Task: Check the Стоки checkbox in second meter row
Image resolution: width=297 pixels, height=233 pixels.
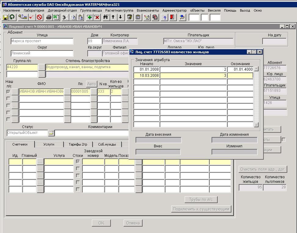Action: 78,168
